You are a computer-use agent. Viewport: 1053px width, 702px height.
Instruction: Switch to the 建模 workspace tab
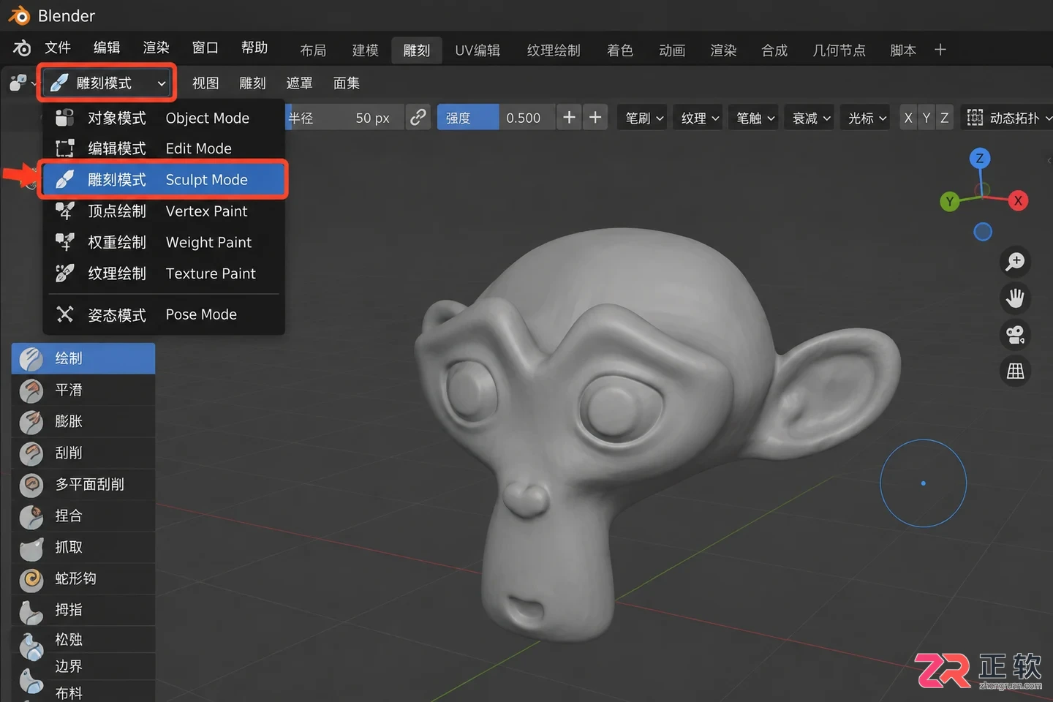pyautogui.click(x=365, y=50)
